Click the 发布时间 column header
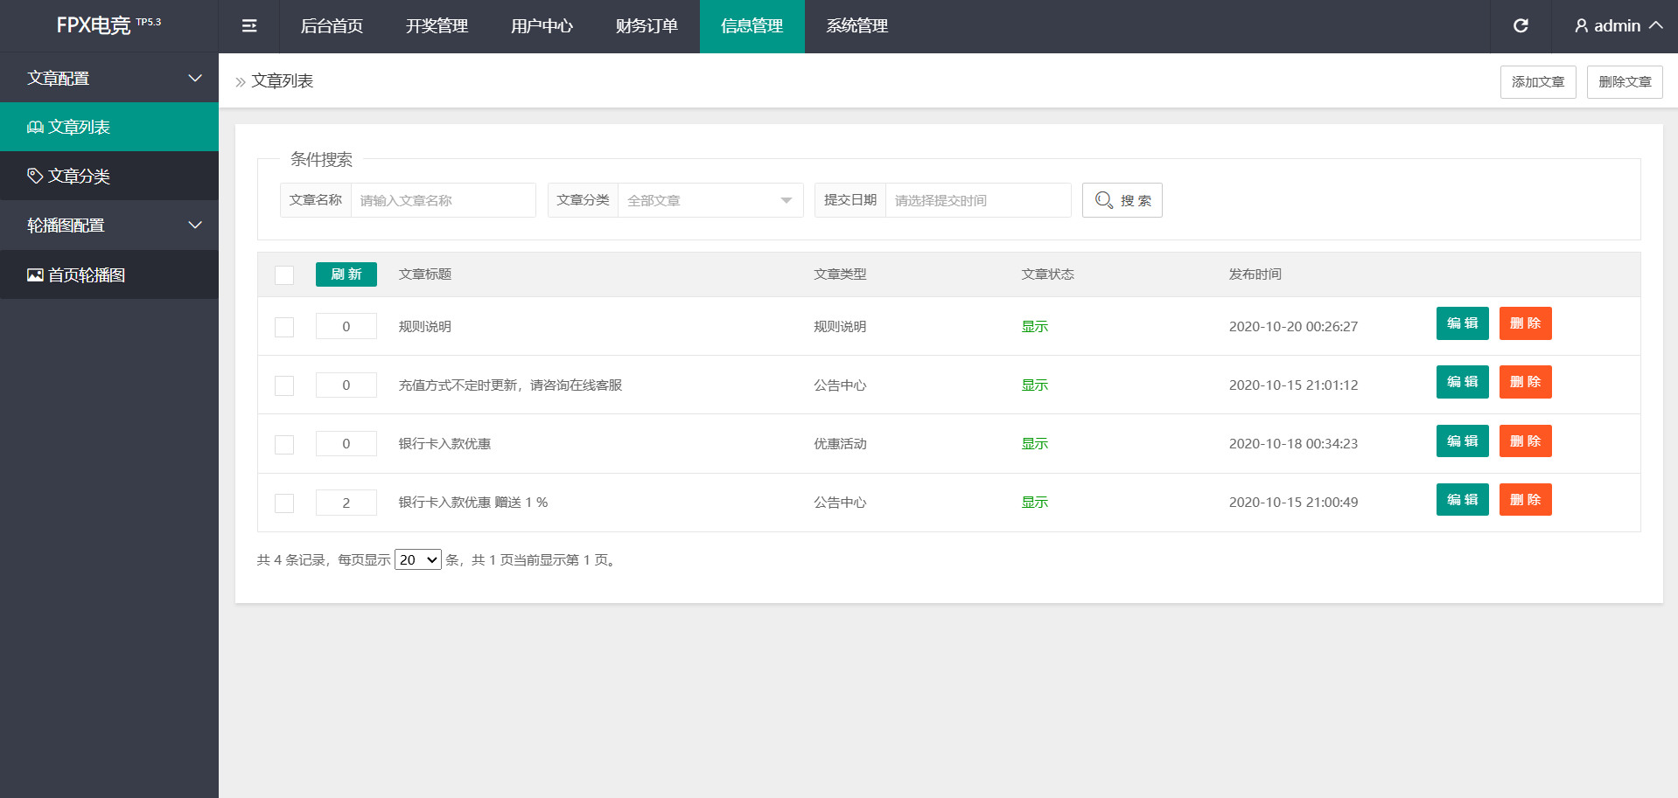This screenshot has height=798, width=1678. tap(1255, 274)
